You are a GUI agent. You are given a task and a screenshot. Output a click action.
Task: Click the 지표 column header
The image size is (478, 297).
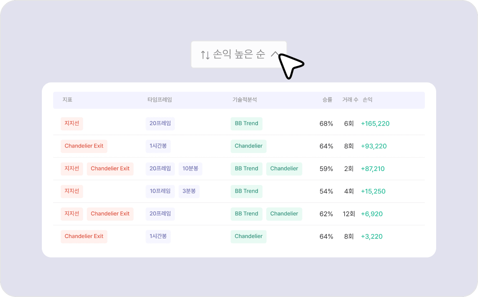[x=68, y=100]
